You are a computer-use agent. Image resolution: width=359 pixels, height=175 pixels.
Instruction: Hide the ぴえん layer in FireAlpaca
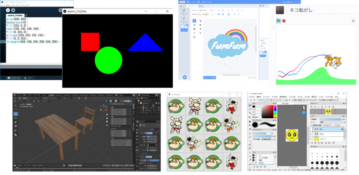[x=311, y=134]
